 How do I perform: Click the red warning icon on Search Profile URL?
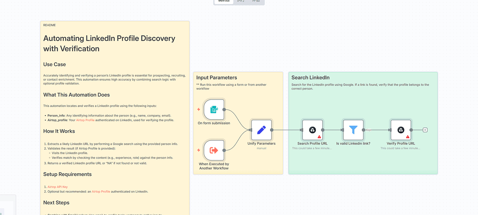319,137
